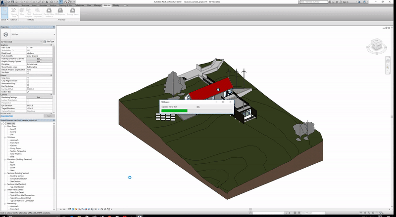Open the Massing & Site ribbon tab

point(65,5)
